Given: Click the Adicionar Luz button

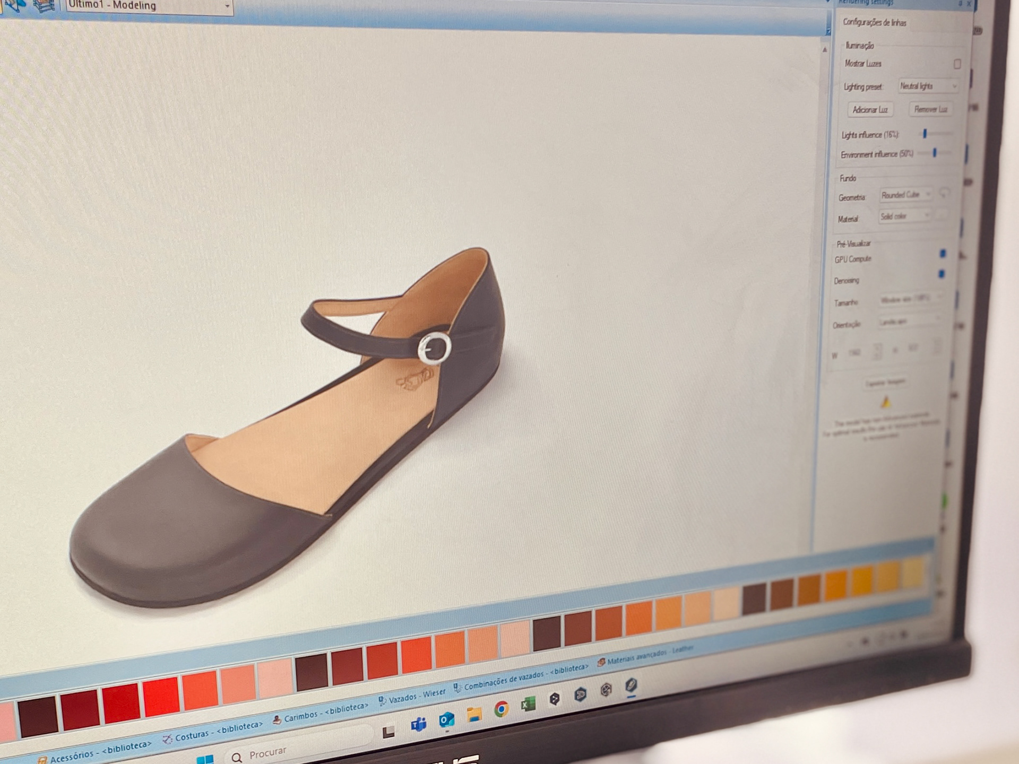Looking at the screenshot, I should (870, 110).
